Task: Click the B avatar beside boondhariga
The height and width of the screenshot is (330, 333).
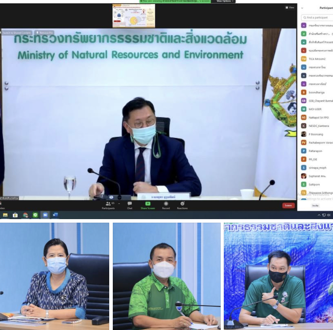Action: coord(304,93)
